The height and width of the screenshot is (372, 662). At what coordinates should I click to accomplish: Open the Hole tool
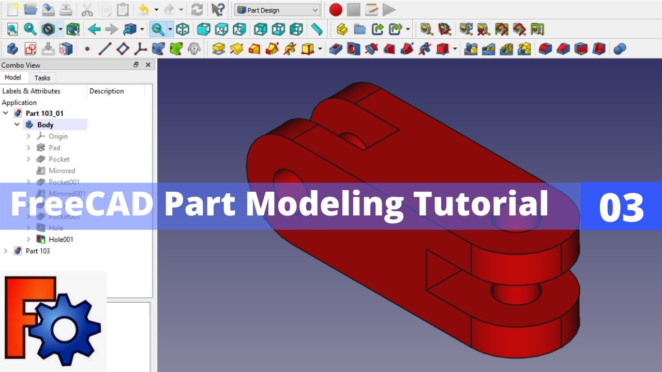[353, 49]
